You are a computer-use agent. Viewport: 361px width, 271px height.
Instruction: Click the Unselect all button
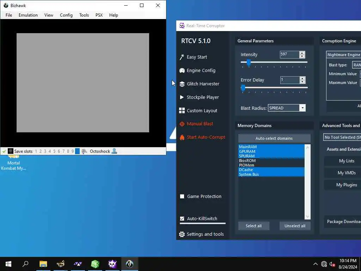tap(295, 226)
